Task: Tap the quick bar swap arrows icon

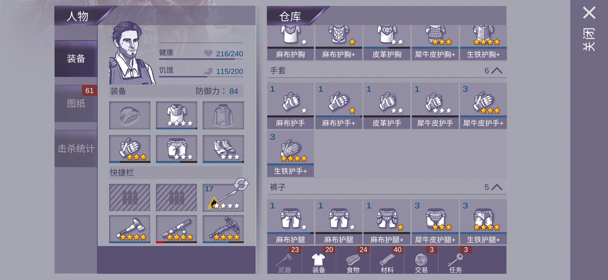Action: click(x=241, y=184)
